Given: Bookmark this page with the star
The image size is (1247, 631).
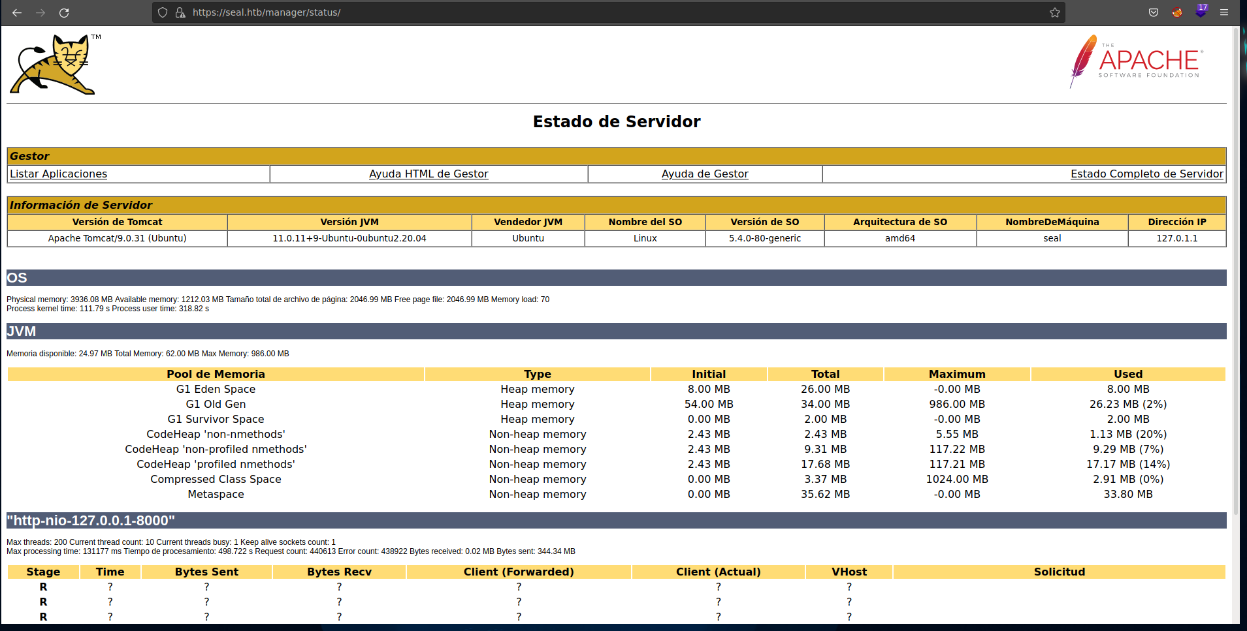Looking at the screenshot, I should tap(1054, 12).
